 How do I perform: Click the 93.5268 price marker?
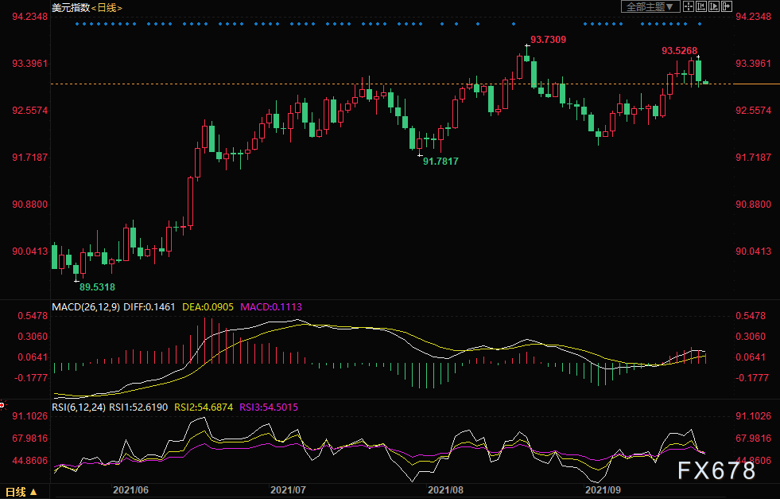(679, 51)
